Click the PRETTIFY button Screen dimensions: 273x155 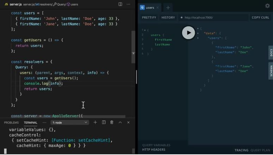[x=149, y=17]
